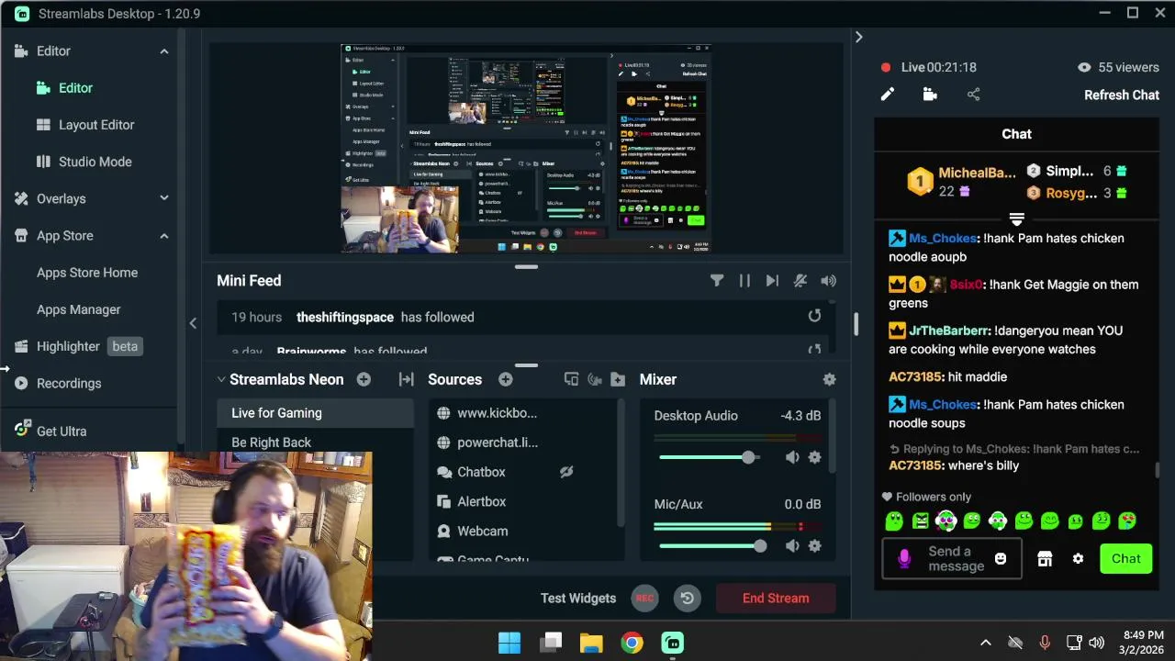Select Be Right Back scene
1175x661 pixels.
point(316,443)
